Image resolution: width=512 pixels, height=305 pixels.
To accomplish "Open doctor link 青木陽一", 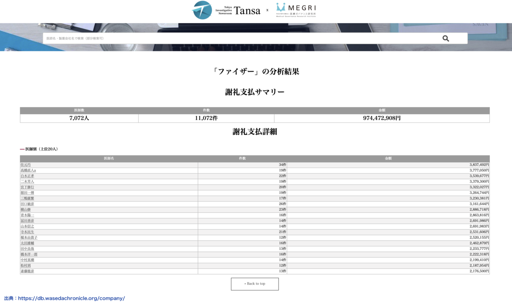I will 27,215.
